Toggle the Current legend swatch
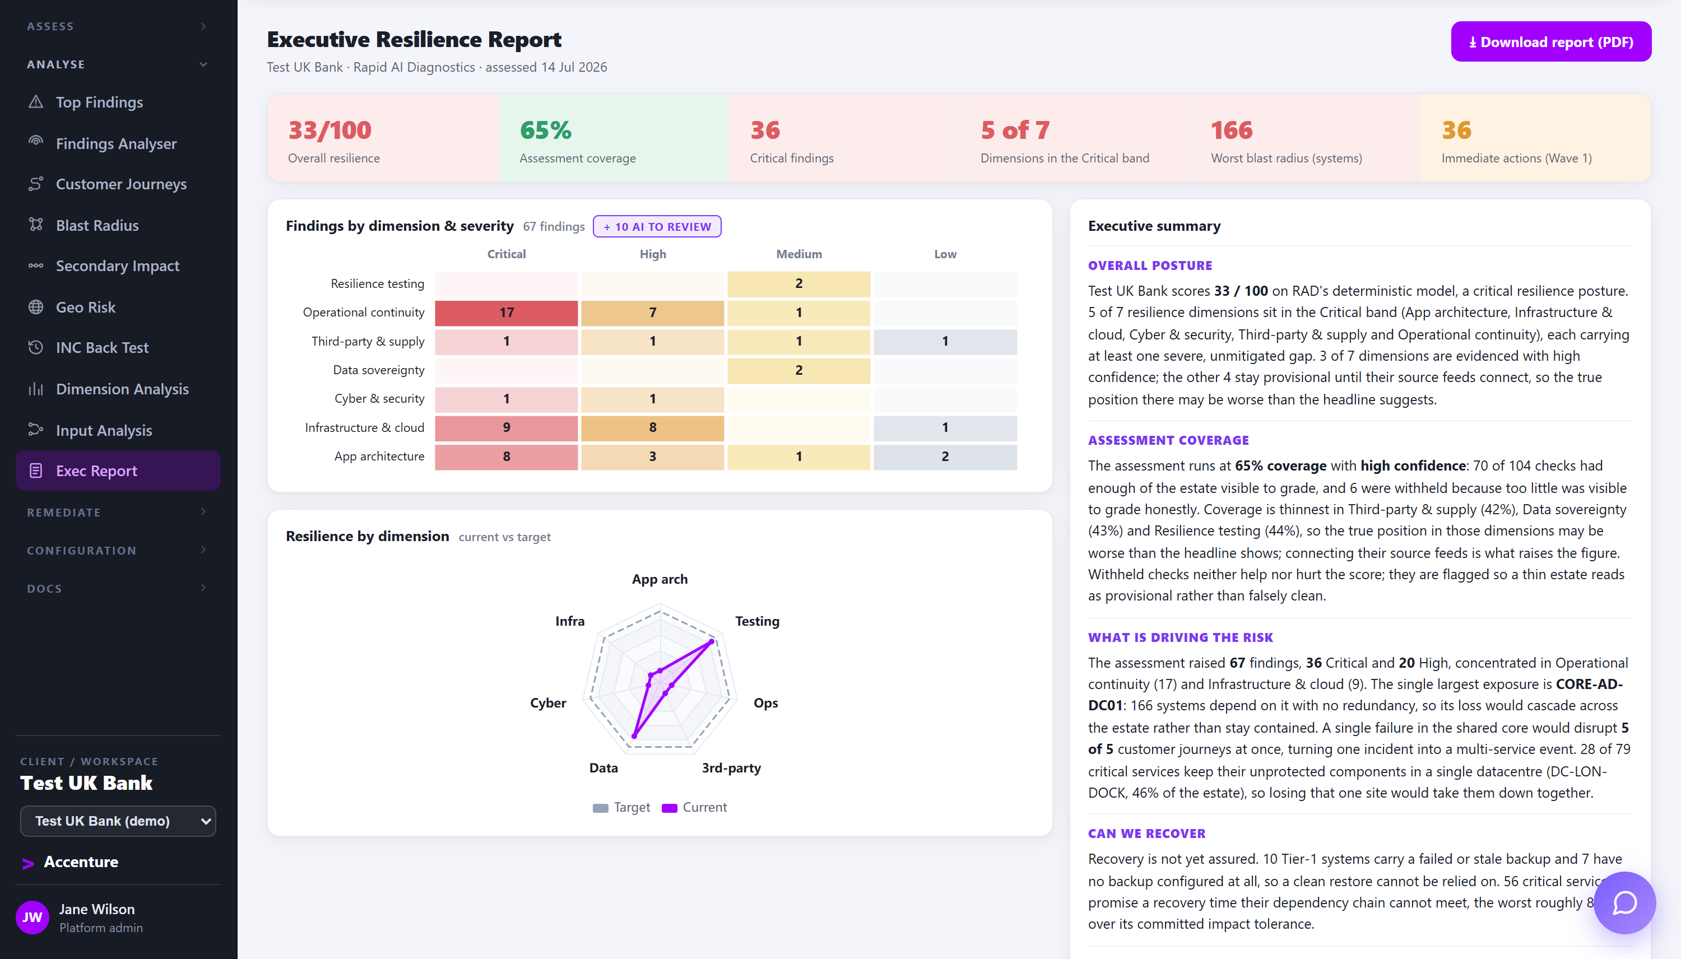 click(669, 808)
